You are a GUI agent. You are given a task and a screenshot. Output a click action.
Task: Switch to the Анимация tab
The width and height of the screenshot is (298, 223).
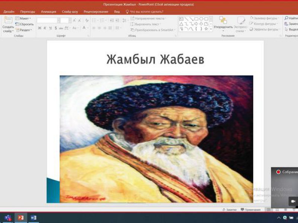(48, 12)
